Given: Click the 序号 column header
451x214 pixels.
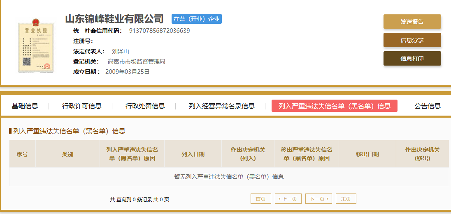Looking at the screenshot, I should 22,154.
